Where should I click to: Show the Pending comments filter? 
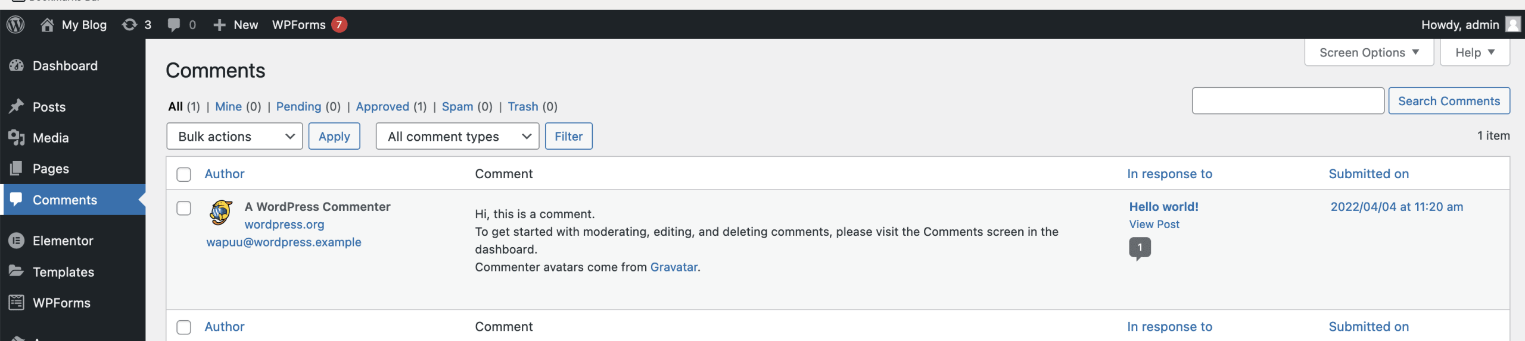pos(298,106)
